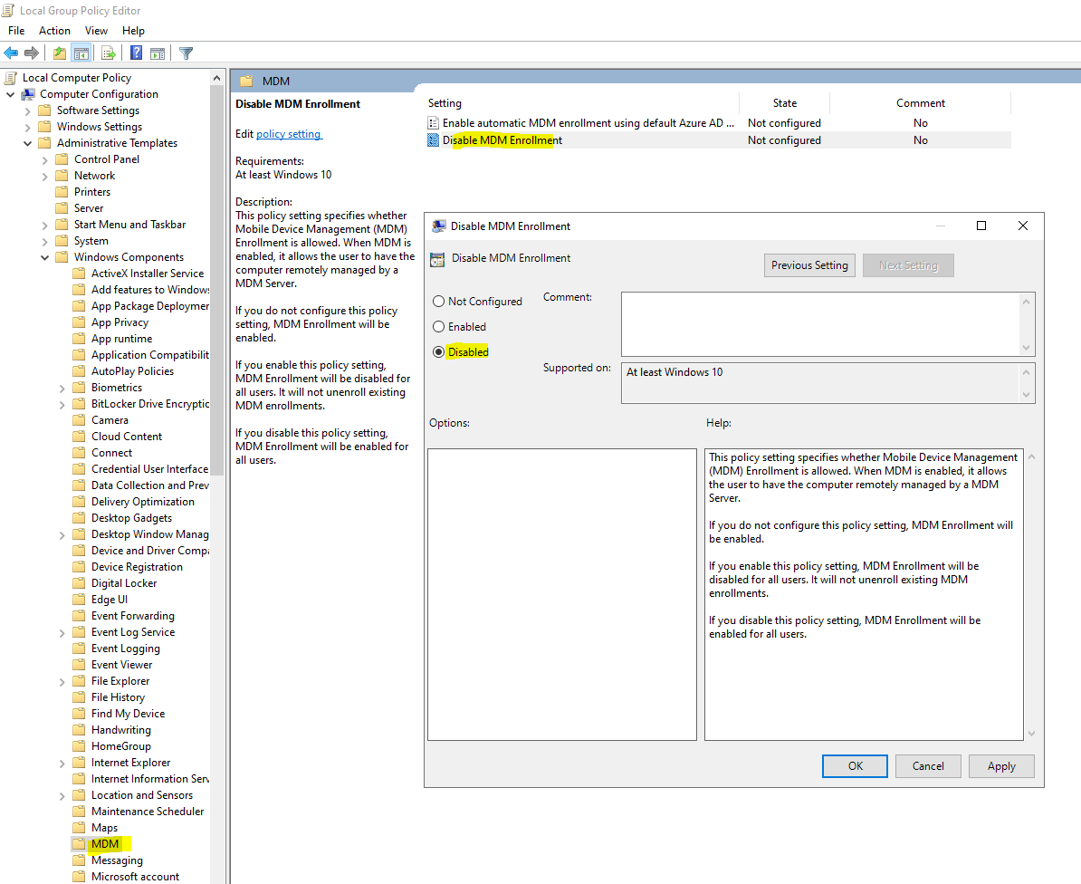This screenshot has height=884, width=1081.
Task: Open the policy setting edit link
Action: click(288, 133)
